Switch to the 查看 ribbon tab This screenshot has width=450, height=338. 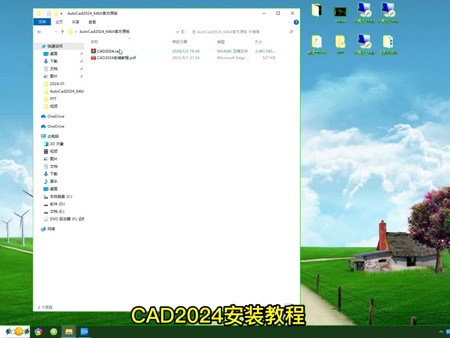92,22
